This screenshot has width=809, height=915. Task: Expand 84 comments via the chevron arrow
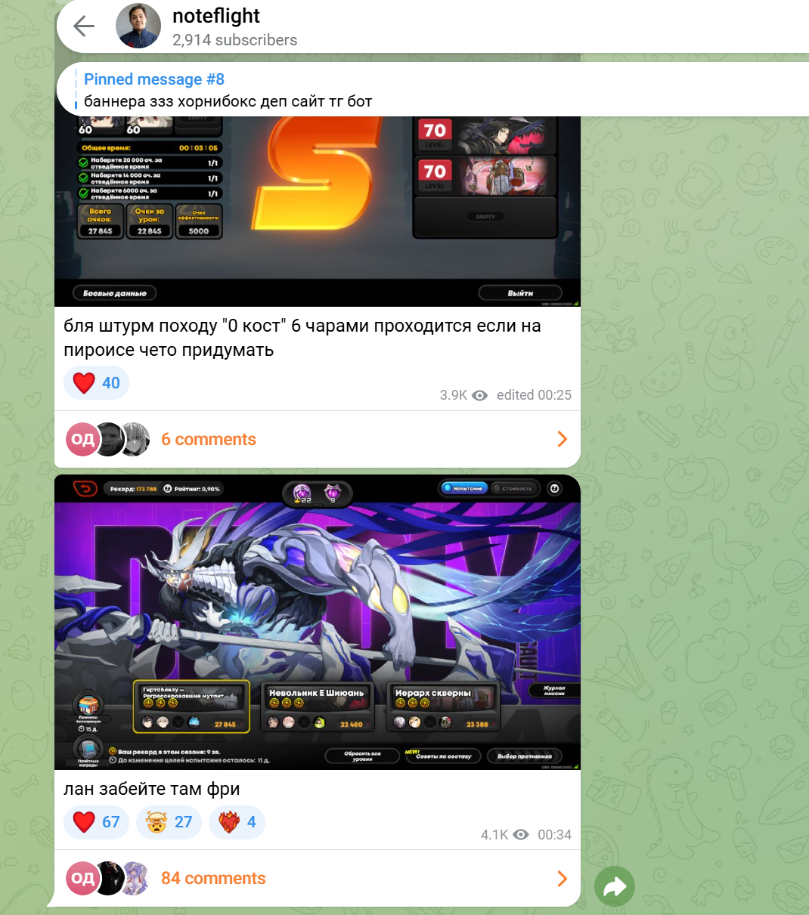click(x=562, y=878)
